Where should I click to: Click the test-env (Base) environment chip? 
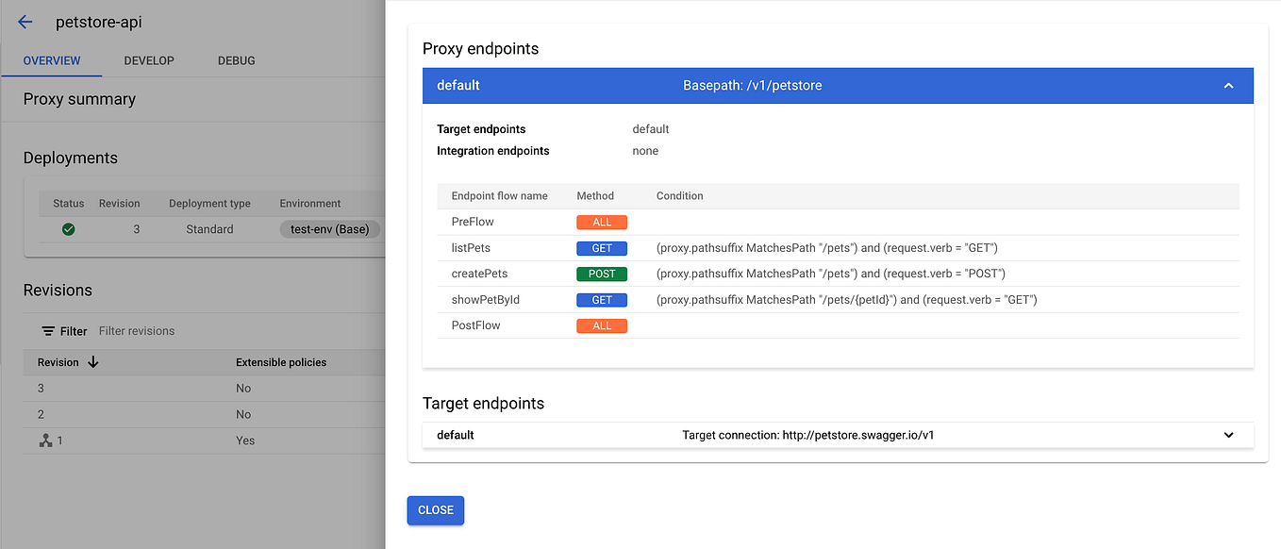tap(329, 228)
